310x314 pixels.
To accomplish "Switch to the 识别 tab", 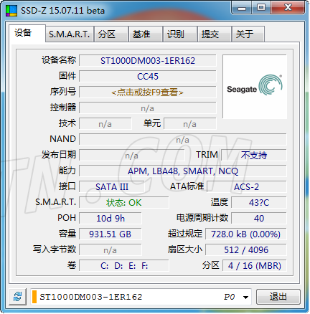I will tap(179, 34).
